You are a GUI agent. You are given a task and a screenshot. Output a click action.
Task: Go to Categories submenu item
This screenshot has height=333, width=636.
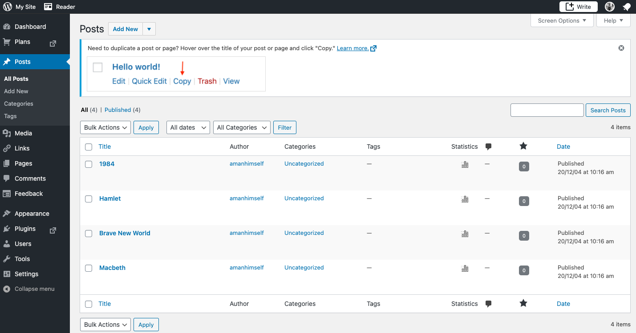19,103
